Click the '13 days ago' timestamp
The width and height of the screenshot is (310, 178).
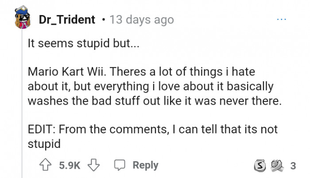(142, 20)
